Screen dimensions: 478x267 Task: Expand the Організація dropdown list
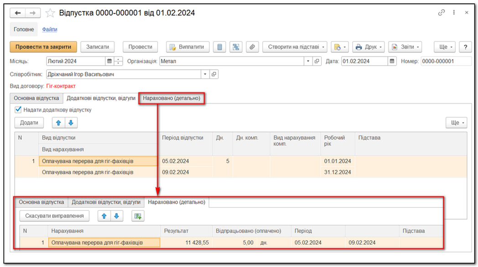[308, 61]
